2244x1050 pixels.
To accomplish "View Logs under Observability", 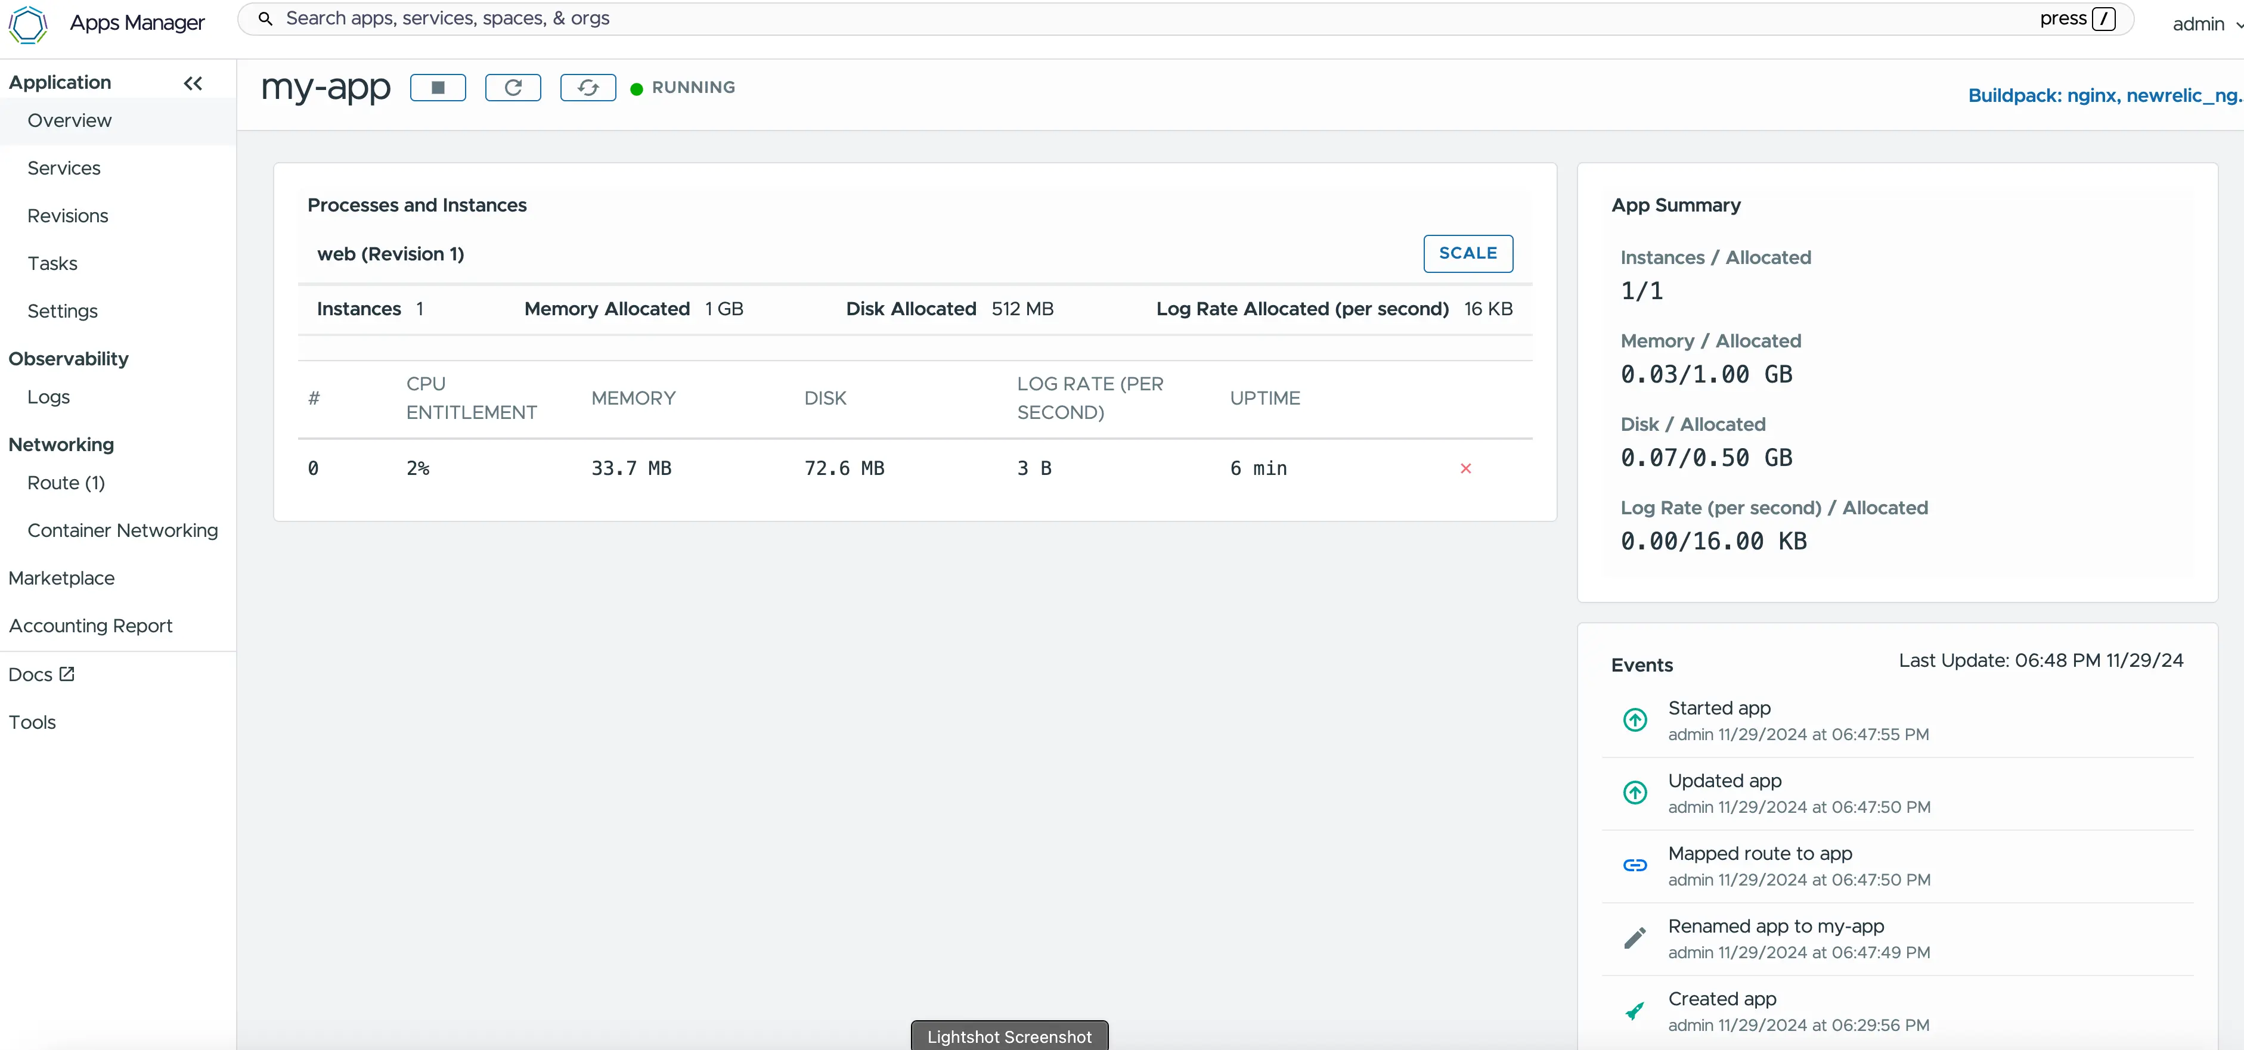I will pos(49,397).
